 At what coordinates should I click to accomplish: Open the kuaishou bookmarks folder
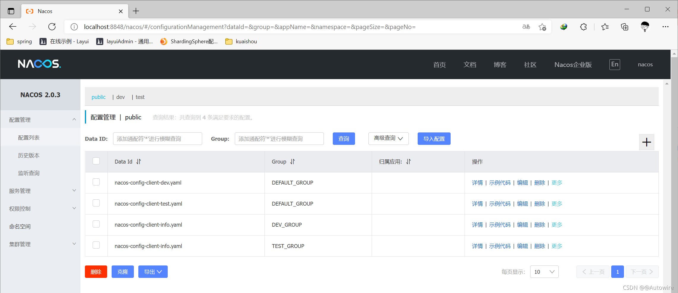point(241,41)
